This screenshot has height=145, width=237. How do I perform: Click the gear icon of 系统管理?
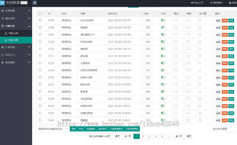click(3, 62)
